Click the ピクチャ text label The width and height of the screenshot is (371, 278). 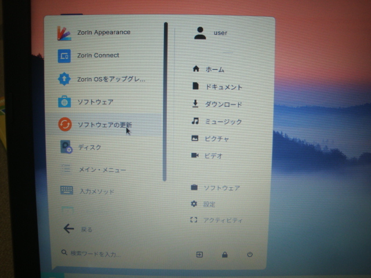click(217, 139)
